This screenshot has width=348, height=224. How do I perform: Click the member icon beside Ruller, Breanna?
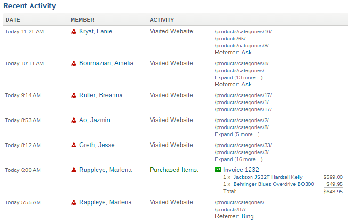click(x=73, y=95)
